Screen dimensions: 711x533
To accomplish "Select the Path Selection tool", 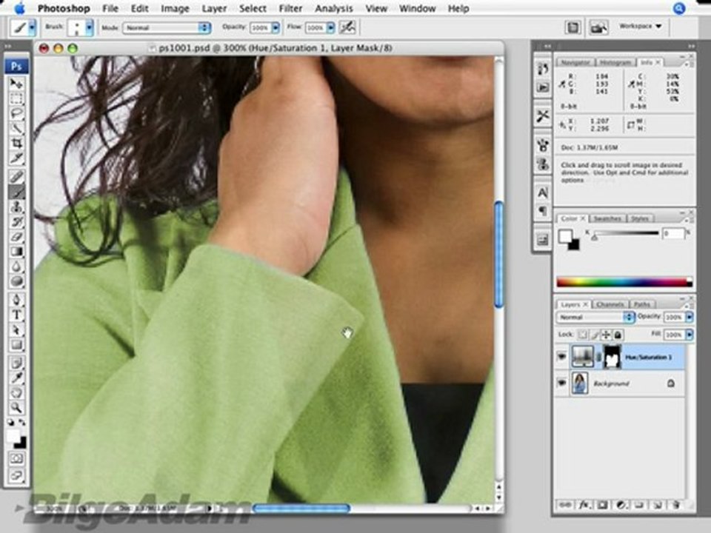I will point(16,329).
